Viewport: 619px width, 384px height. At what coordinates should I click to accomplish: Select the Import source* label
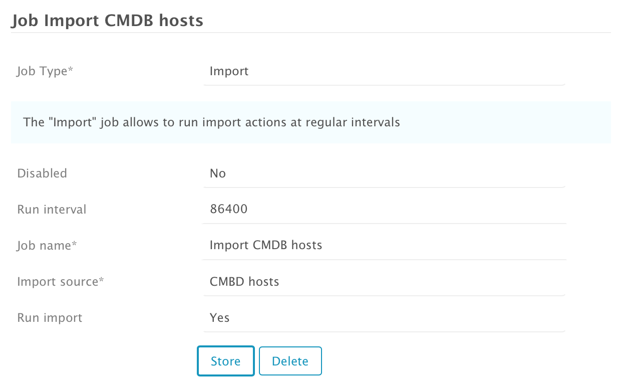click(61, 282)
